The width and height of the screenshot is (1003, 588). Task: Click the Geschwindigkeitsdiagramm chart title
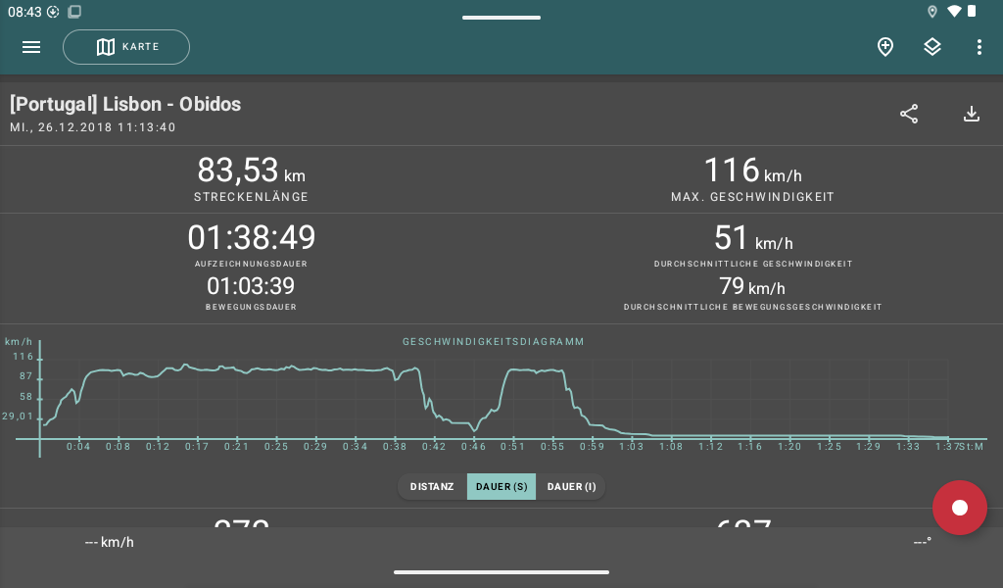(x=494, y=342)
